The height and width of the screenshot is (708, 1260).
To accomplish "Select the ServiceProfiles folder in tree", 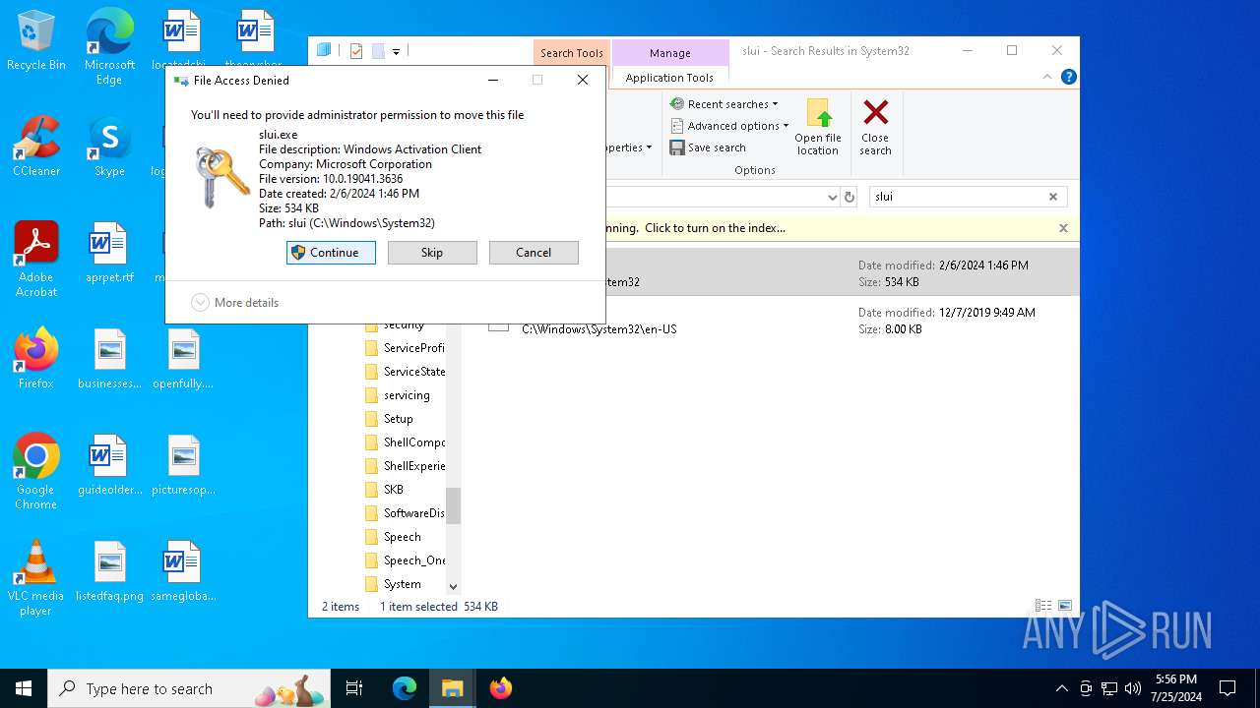I will click(x=405, y=348).
